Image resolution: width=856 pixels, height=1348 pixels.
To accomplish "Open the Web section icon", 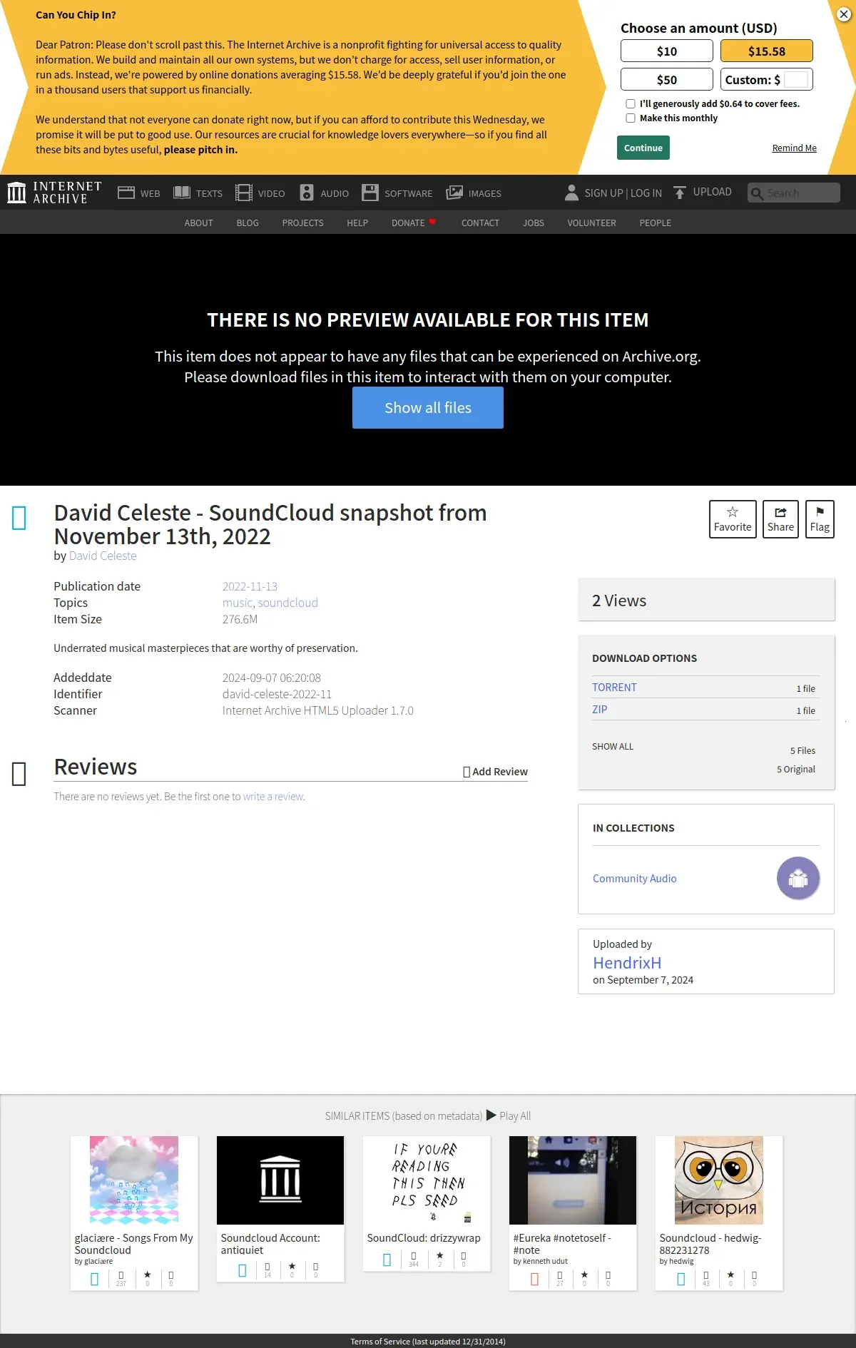I will pos(126,193).
